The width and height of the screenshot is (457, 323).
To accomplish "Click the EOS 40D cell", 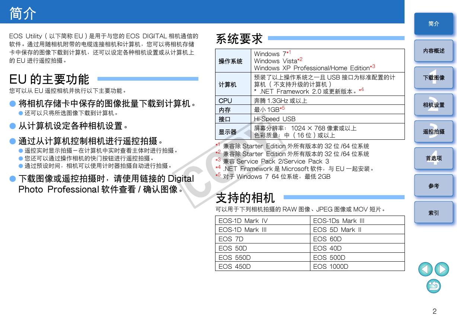I will (357, 248).
